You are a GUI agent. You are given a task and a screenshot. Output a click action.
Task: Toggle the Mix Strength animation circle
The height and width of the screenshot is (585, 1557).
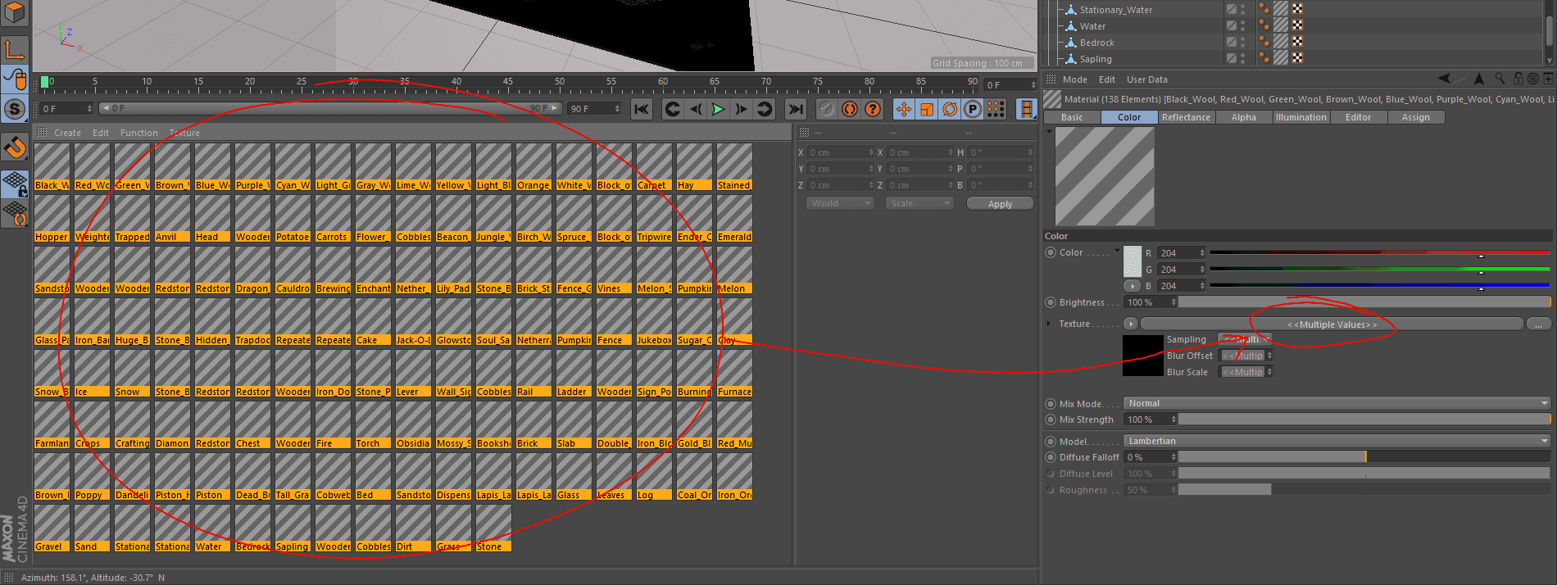[1051, 419]
